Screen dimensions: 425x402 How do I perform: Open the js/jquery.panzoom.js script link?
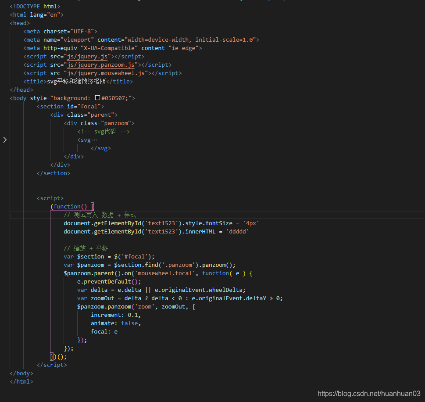101,65
